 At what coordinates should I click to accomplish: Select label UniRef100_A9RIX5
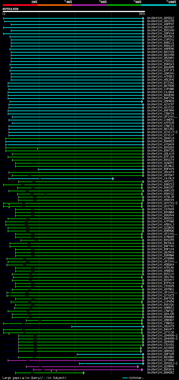tap(161, 191)
